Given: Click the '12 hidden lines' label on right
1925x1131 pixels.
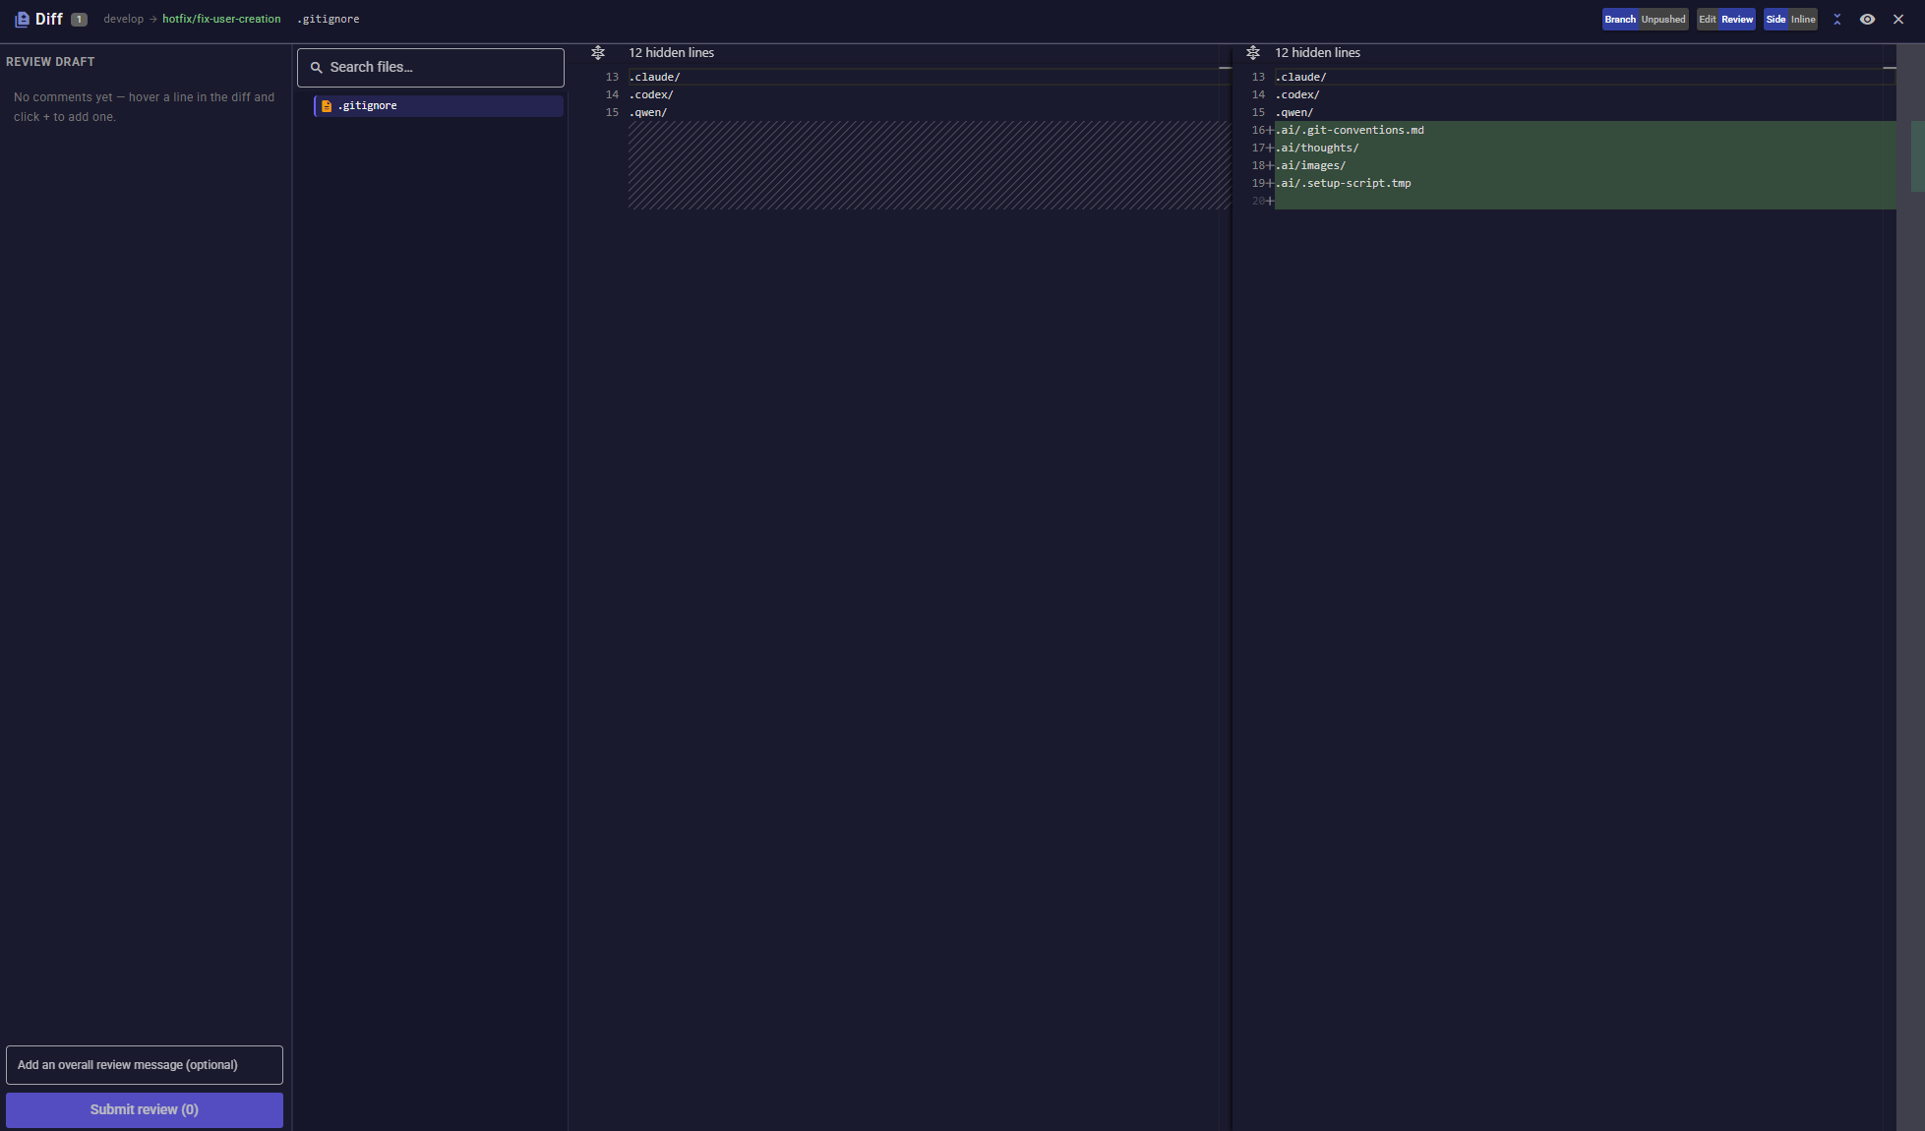Looking at the screenshot, I should (1318, 53).
